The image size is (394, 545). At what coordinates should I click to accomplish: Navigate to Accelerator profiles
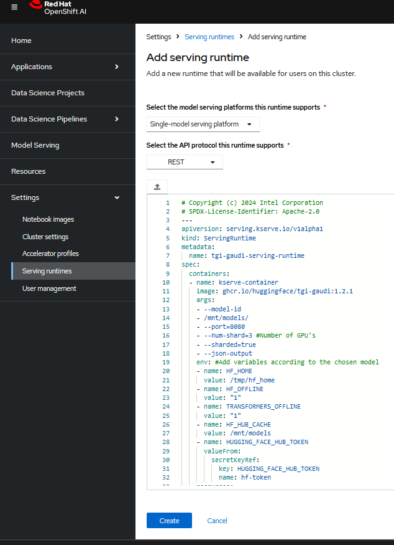[x=50, y=254]
